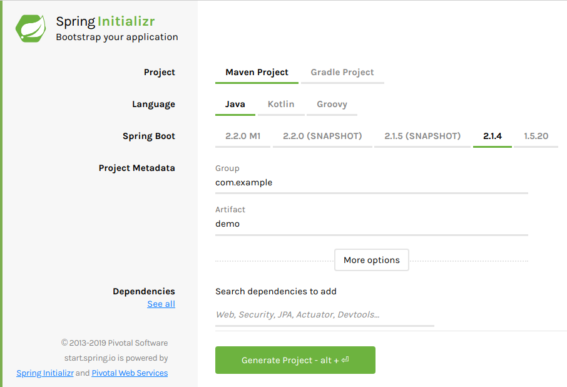
Task: Select Spring Boot version 2.2.0 M1
Action: (x=243, y=135)
